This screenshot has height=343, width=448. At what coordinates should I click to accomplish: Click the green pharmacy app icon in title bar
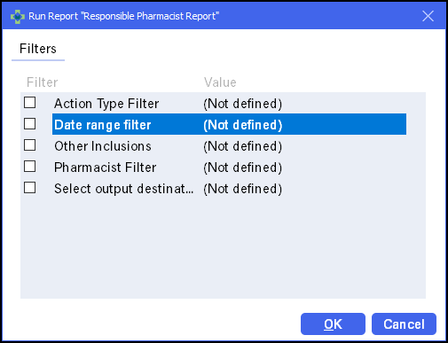18,17
